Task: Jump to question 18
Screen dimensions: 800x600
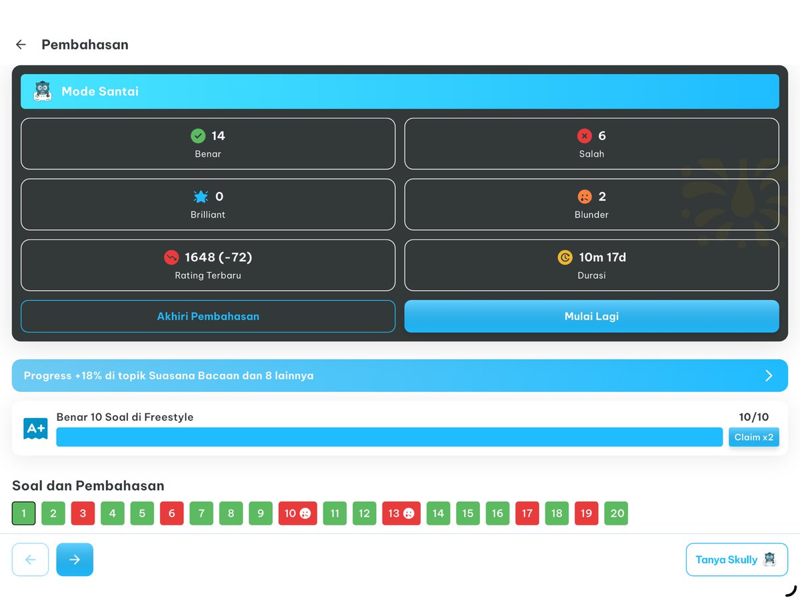Action: pos(557,513)
